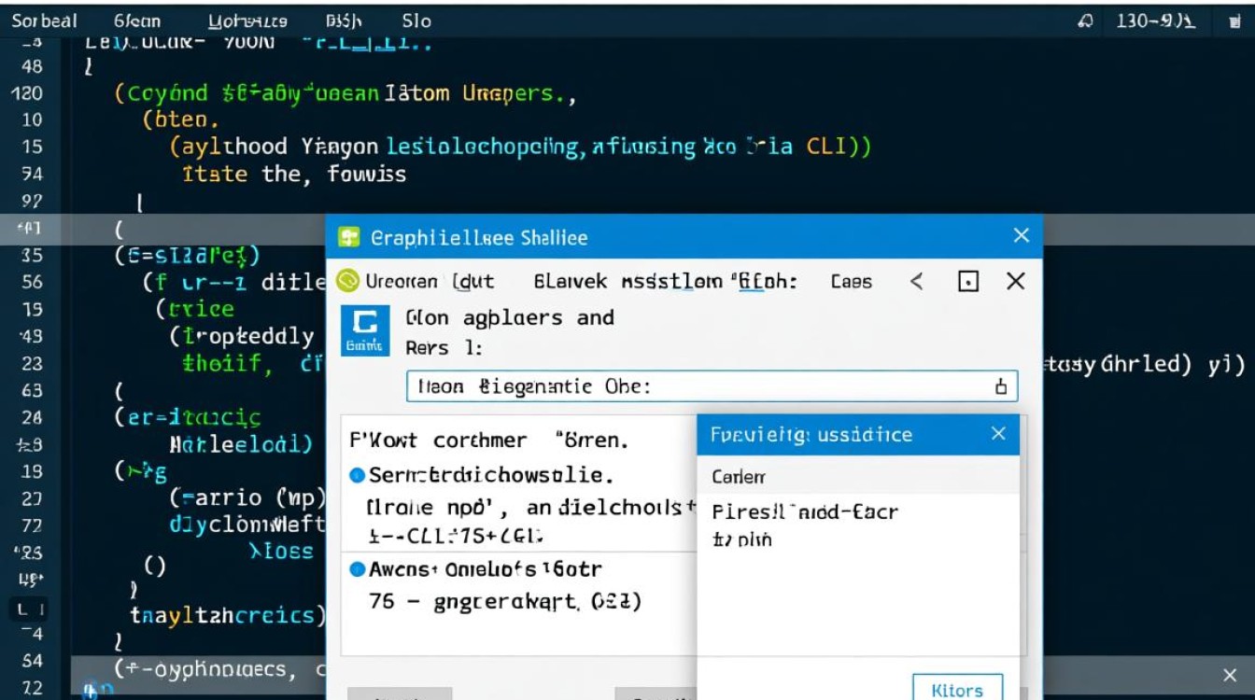
Task: Open the Slo menu in the top bar
Action: point(416,21)
